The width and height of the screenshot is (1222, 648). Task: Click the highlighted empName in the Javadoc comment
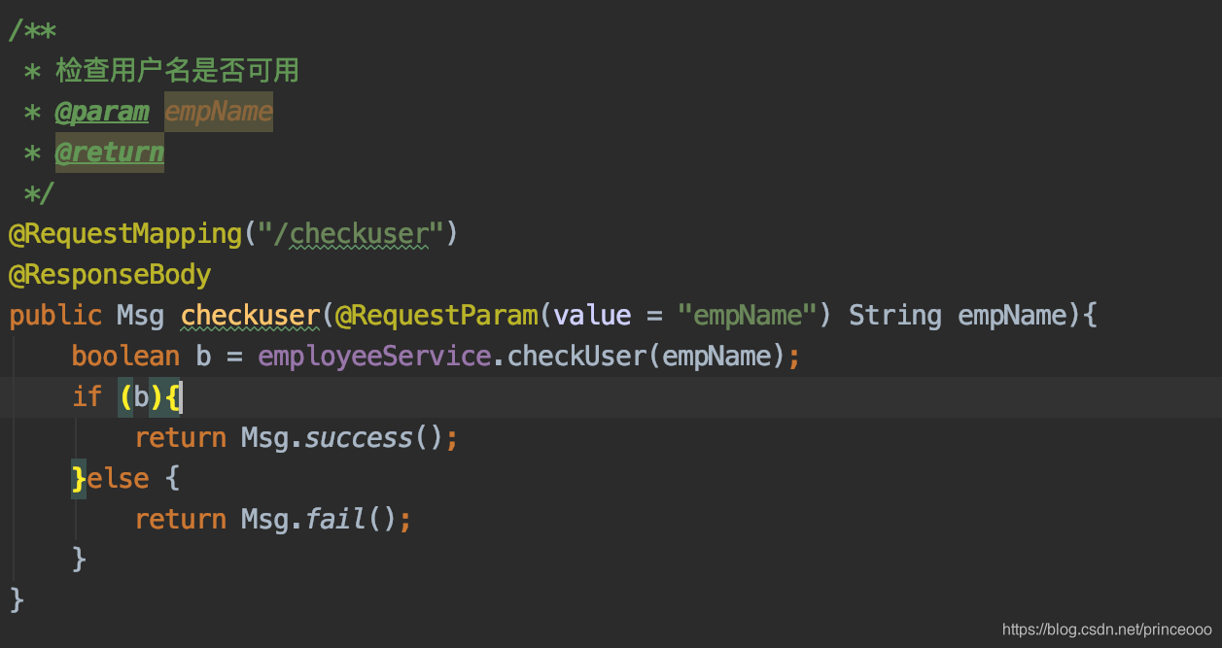click(219, 112)
